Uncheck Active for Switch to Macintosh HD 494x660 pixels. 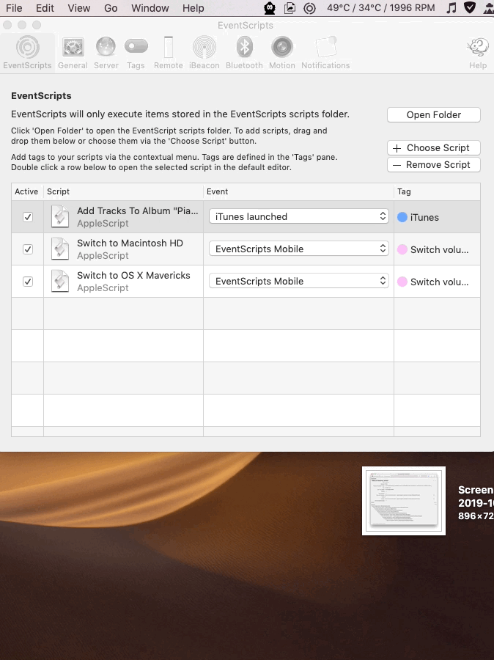tap(28, 249)
